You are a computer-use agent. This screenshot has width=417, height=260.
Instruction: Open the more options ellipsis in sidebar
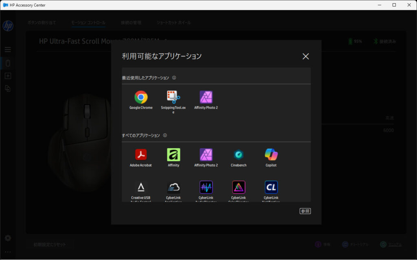(8, 252)
